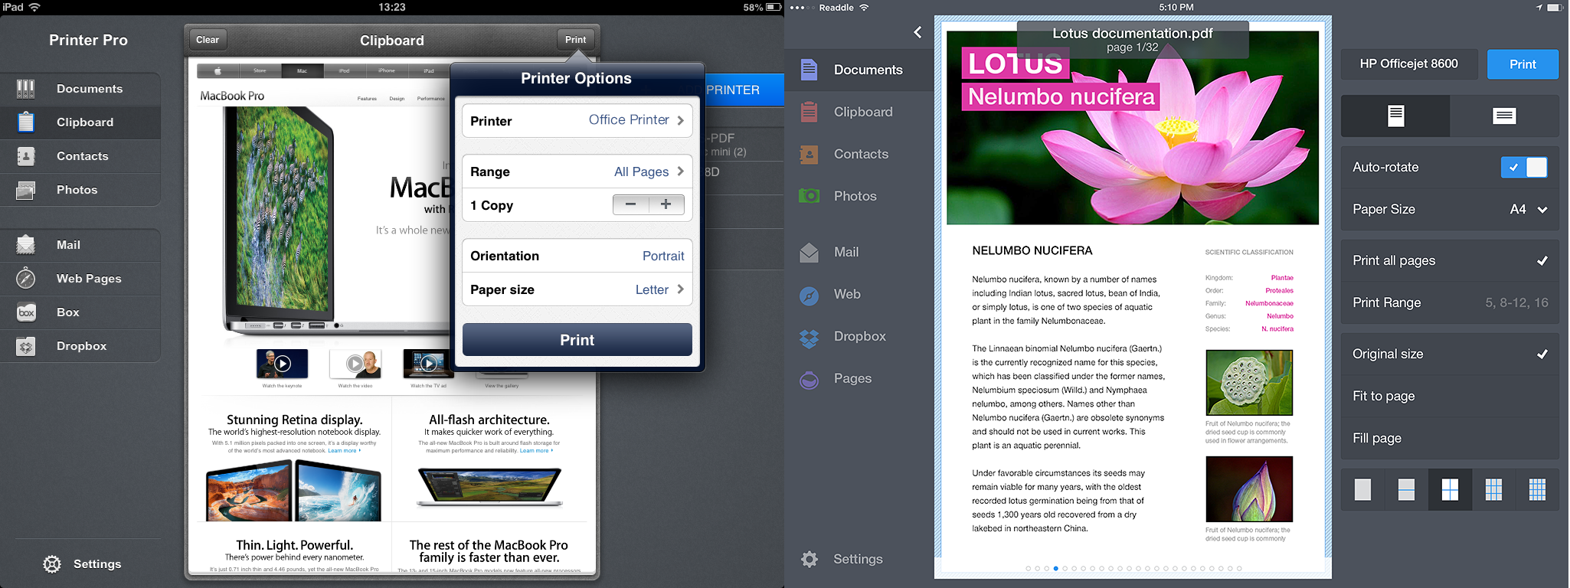Select the landscape orientation page icon

point(1503,116)
